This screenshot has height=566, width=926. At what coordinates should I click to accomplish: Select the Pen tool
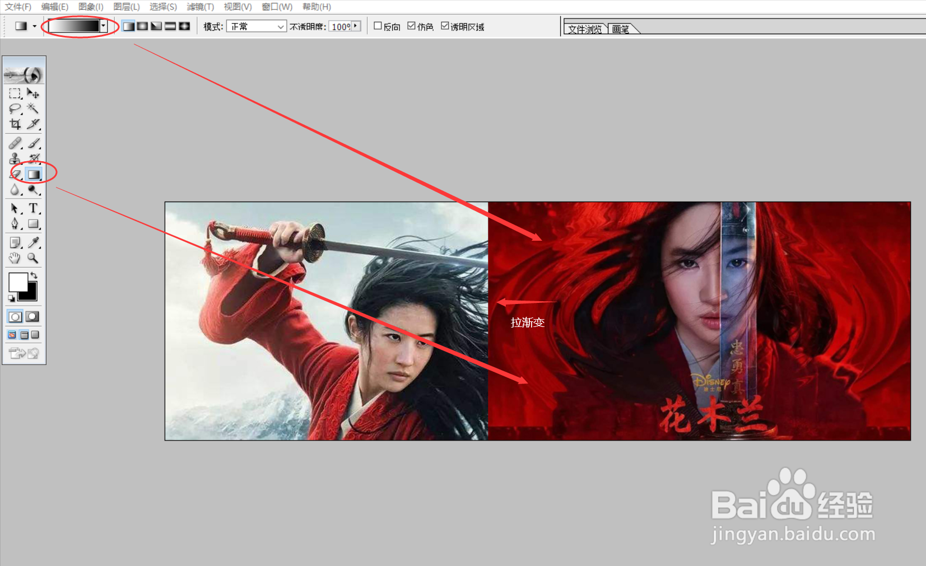click(15, 224)
